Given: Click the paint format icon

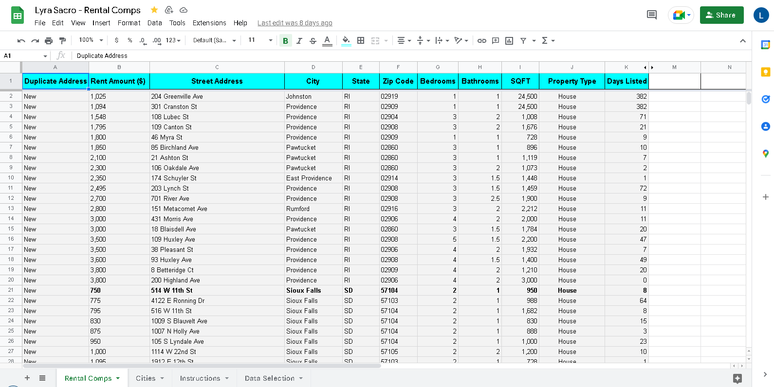Looking at the screenshot, I should pos(62,40).
